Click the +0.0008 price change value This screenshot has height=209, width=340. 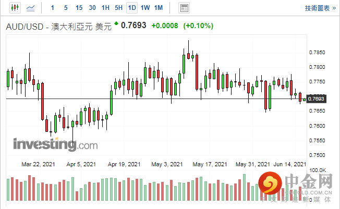tap(165, 26)
